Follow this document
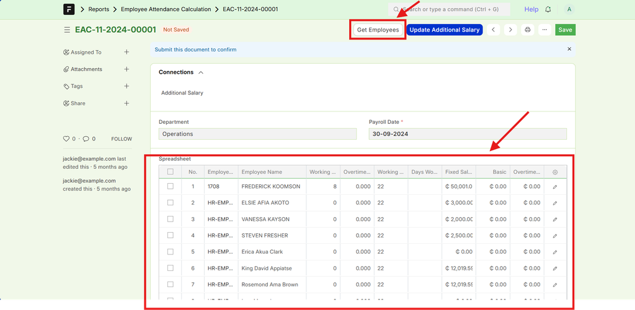 click(122, 139)
